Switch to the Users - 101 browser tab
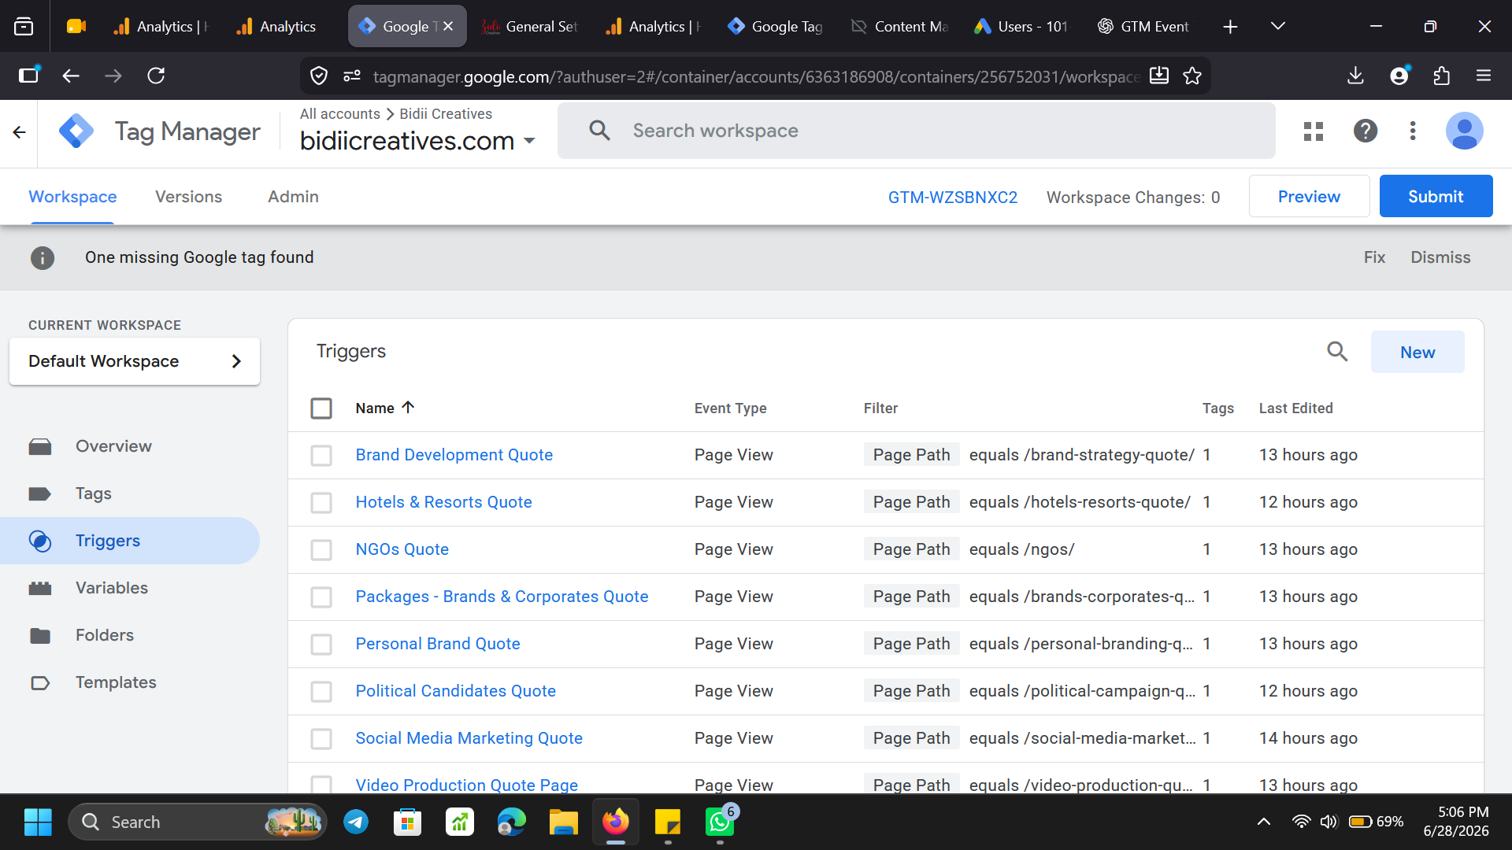This screenshot has width=1512, height=850. point(1021,27)
